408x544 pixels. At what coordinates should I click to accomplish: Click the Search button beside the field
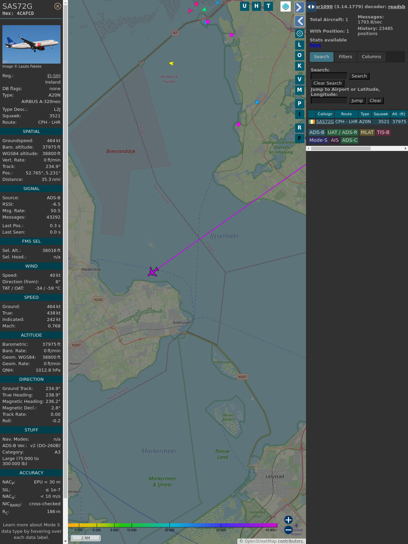359,76
